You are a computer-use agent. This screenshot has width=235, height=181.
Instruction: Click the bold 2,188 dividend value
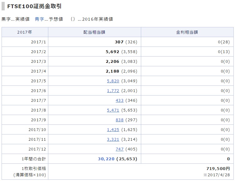click(112, 71)
